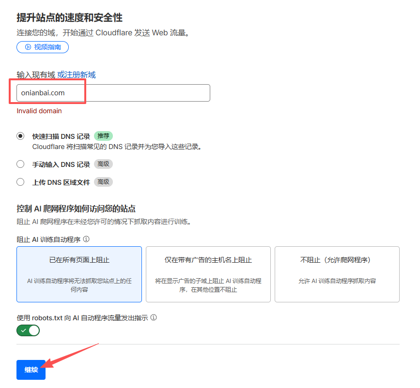Open the 或注册新域 link
The height and width of the screenshot is (388, 420).
pyautogui.click(x=77, y=75)
